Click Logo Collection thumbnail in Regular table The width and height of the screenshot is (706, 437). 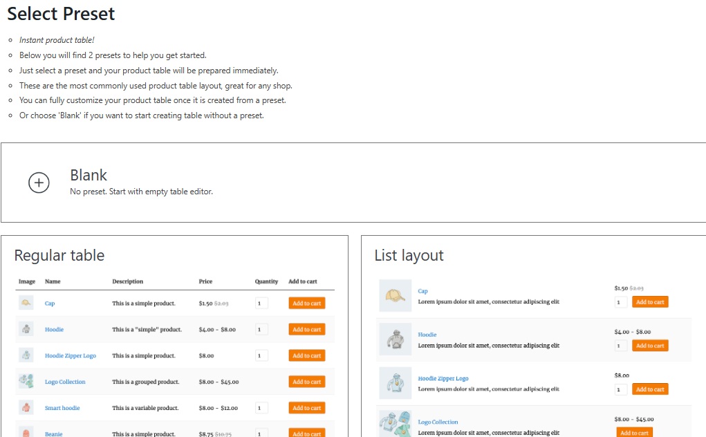click(x=26, y=381)
